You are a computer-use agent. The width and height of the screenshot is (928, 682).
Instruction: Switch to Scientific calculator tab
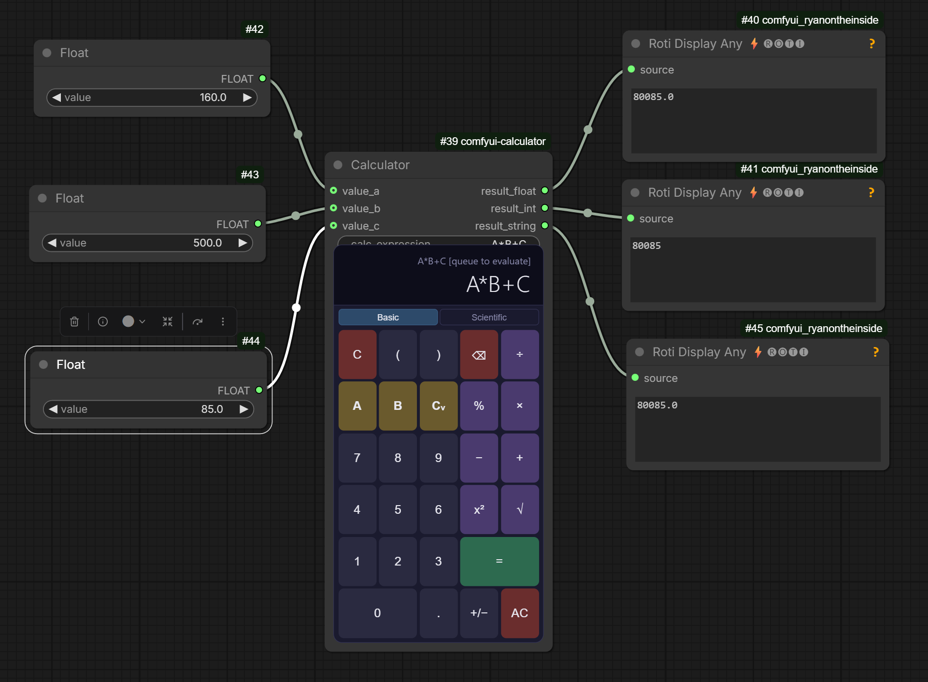(x=489, y=317)
